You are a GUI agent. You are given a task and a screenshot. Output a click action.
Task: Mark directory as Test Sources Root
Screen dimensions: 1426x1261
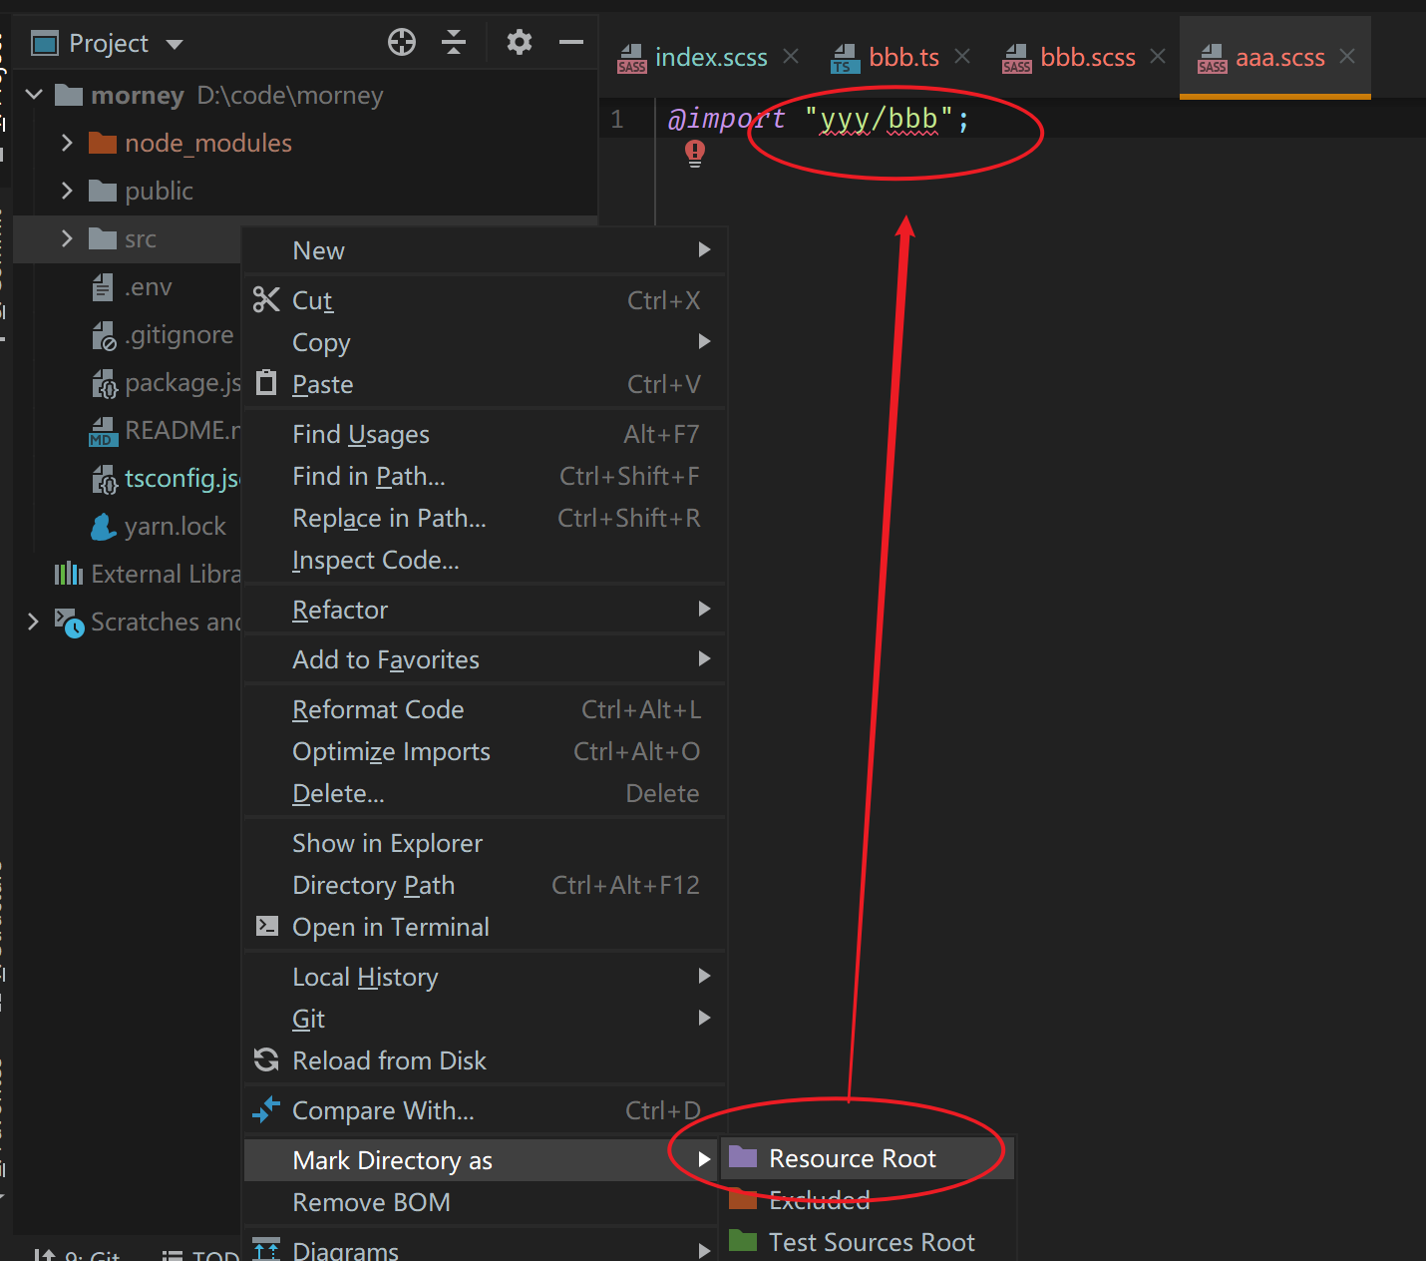[x=868, y=1242]
